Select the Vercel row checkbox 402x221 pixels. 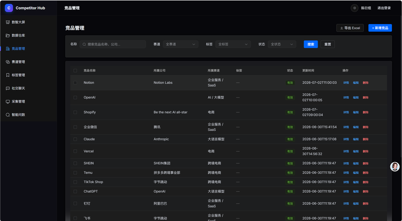[x=75, y=151]
